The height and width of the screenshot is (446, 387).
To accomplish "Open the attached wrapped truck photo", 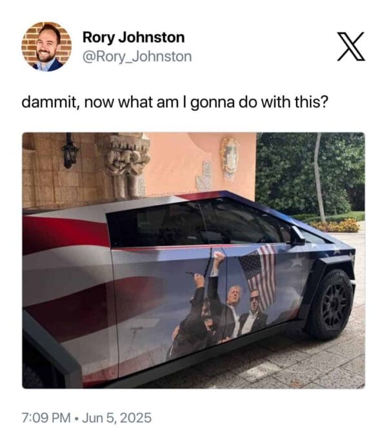I will pos(193,260).
